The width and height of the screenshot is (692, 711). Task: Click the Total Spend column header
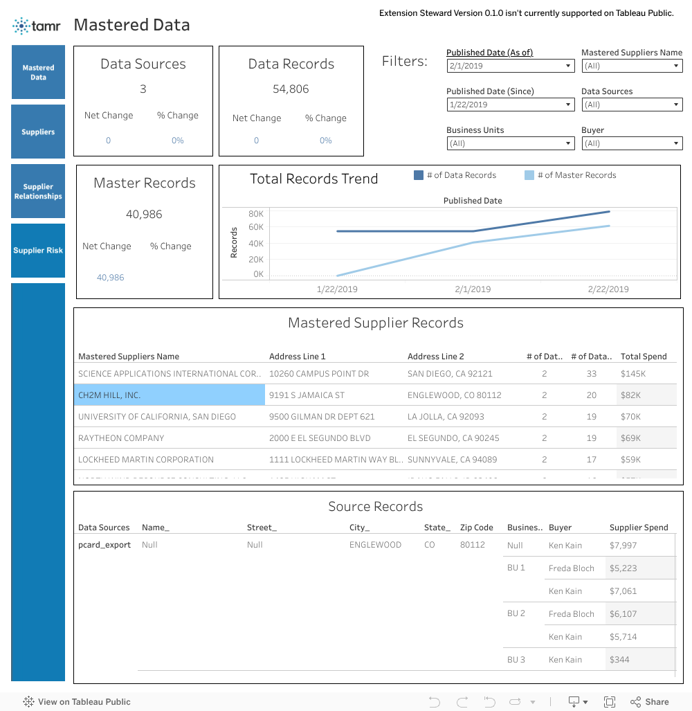coord(644,357)
